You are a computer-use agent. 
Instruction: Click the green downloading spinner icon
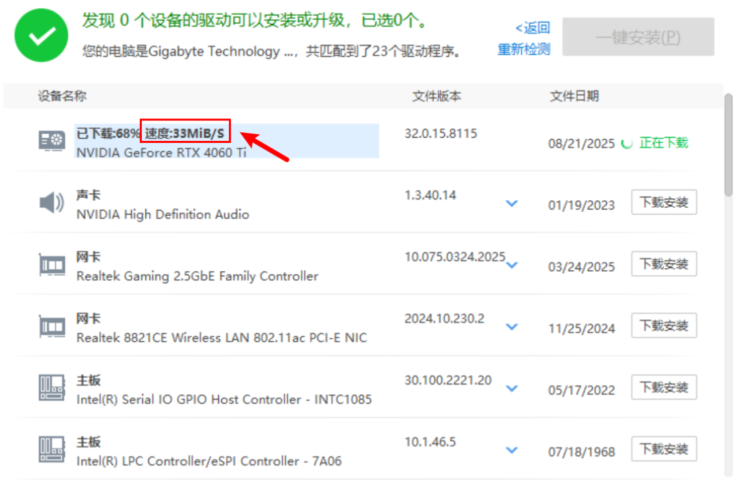click(627, 144)
